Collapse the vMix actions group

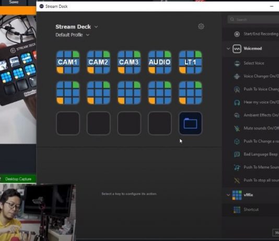[x=228, y=195]
